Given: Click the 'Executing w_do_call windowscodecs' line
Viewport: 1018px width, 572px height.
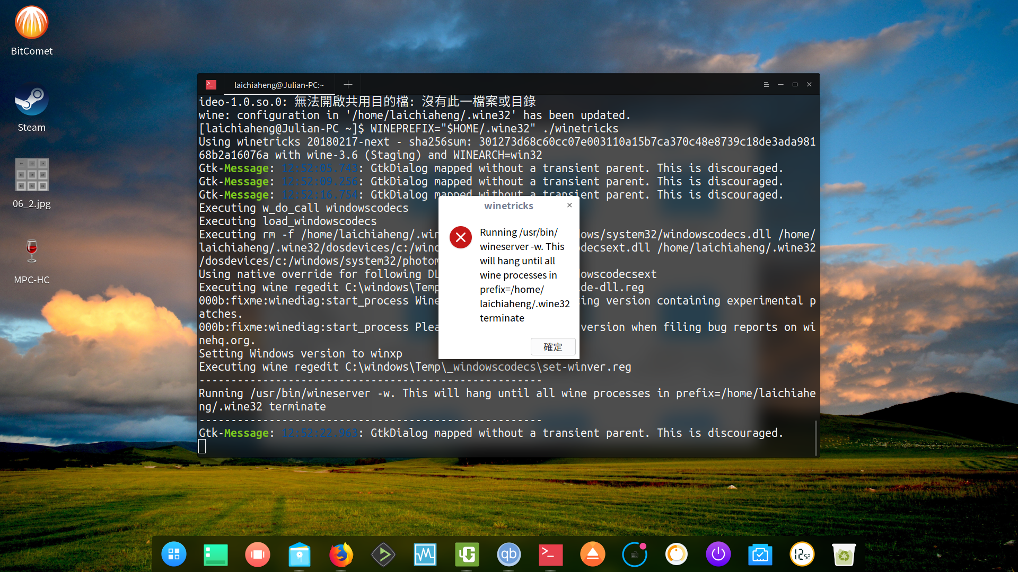Looking at the screenshot, I should click(304, 208).
